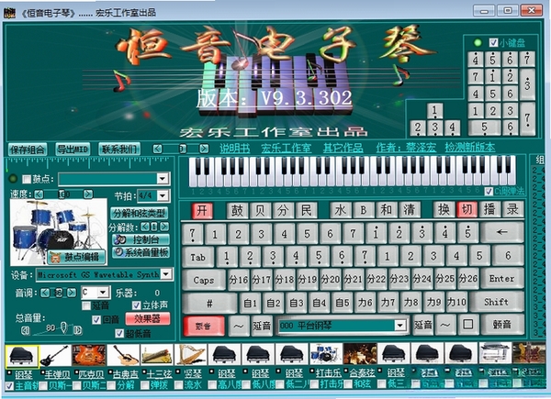Click the Tab key on the virtual keyboard
The image size is (551, 399).
(198, 257)
